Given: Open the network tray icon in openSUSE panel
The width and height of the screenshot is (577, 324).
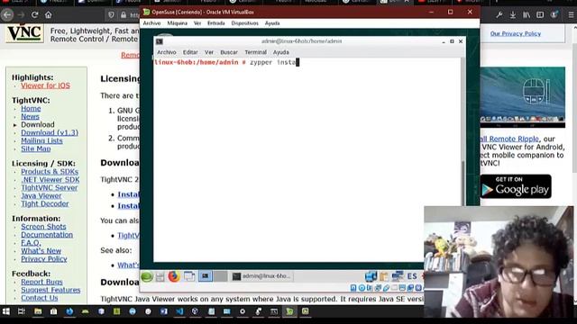Looking at the screenshot, I should pyautogui.click(x=398, y=276).
